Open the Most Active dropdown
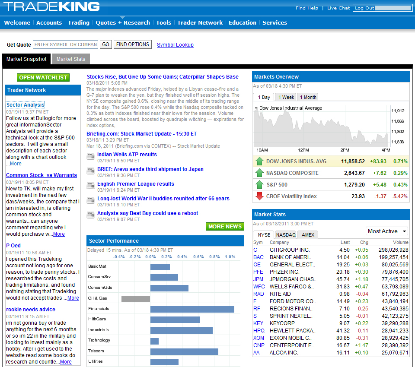The image size is (415, 367). click(x=386, y=231)
